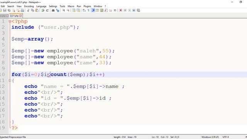Click the Paste clipboard icon
Screen dimensions: 247x139
pyautogui.click(x=37, y=10)
